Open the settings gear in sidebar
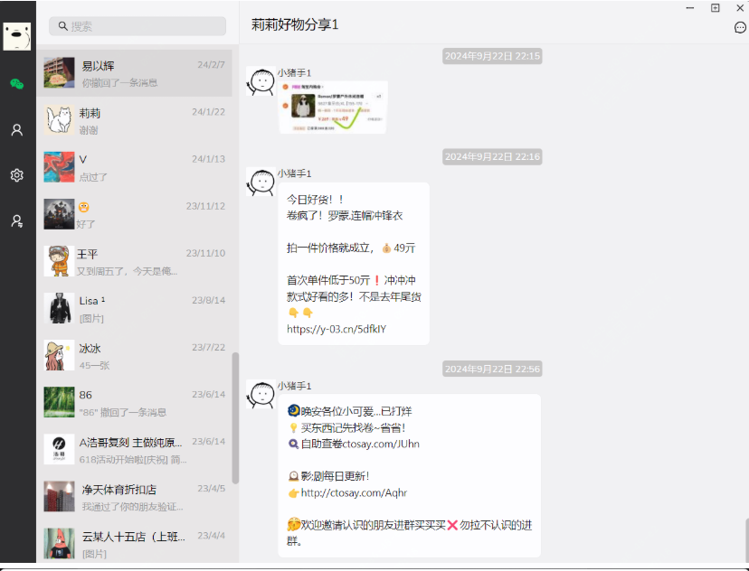Viewport: 749px width, 571px height. pos(16,175)
